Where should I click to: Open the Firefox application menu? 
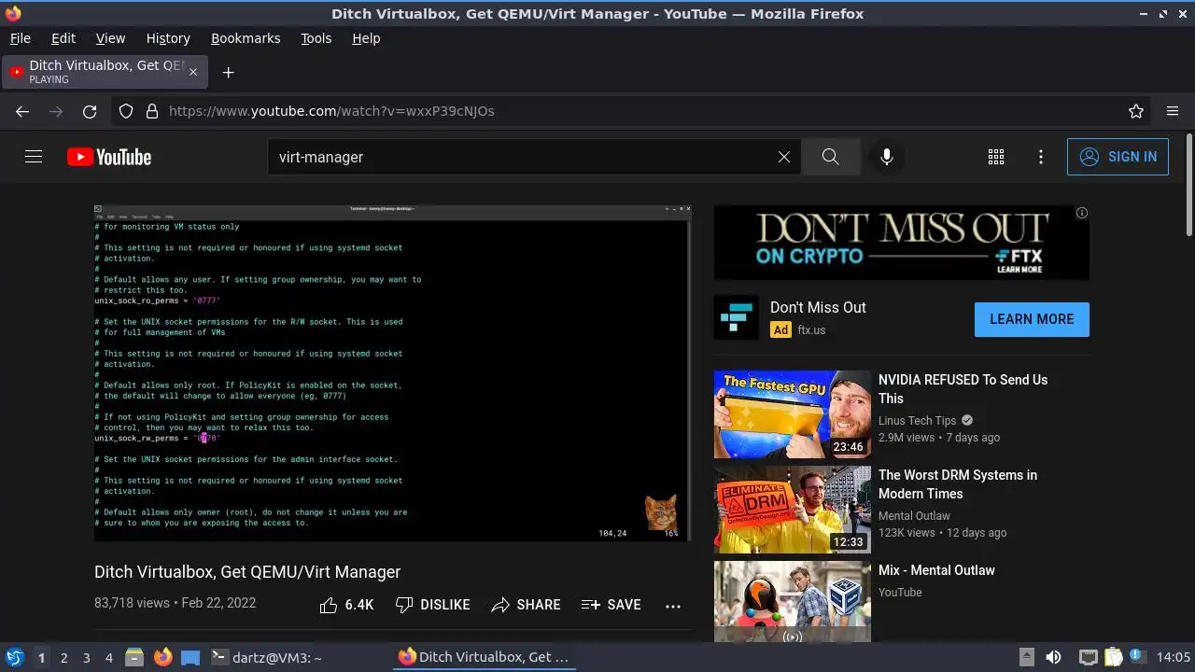point(1173,111)
